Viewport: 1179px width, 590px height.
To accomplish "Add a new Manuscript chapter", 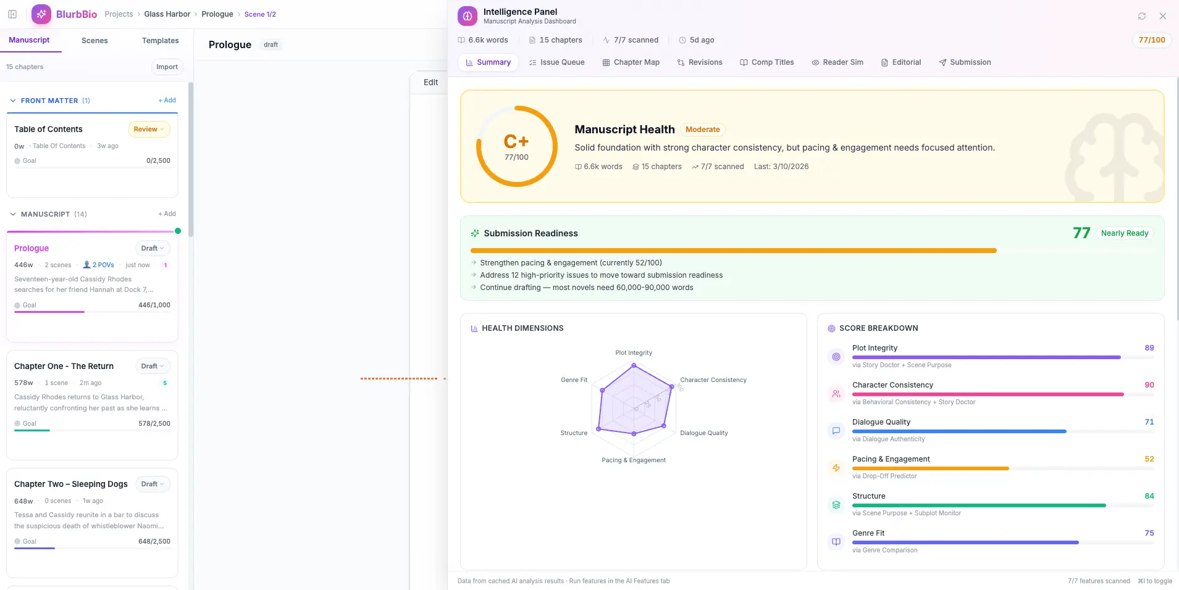I will [167, 214].
